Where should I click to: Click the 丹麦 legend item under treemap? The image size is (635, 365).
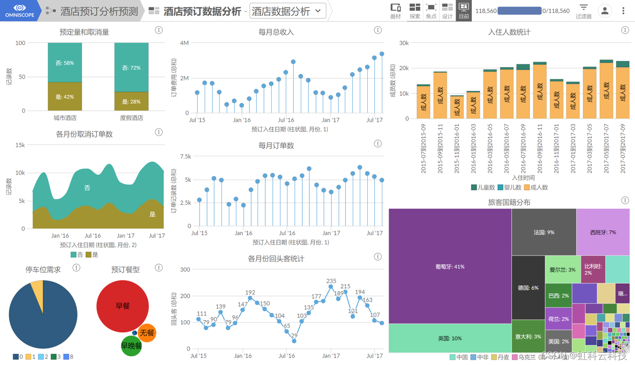click(500, 357)
